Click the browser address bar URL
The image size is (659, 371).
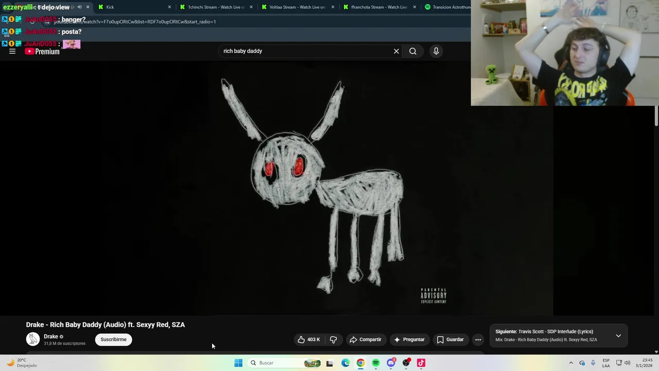[135, 22]
